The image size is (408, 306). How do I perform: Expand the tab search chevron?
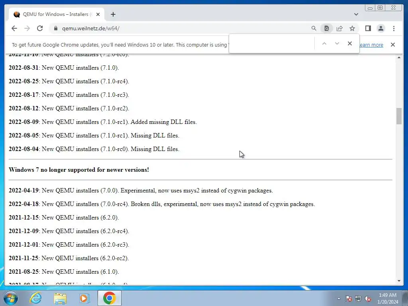click(x=356, y=14)
